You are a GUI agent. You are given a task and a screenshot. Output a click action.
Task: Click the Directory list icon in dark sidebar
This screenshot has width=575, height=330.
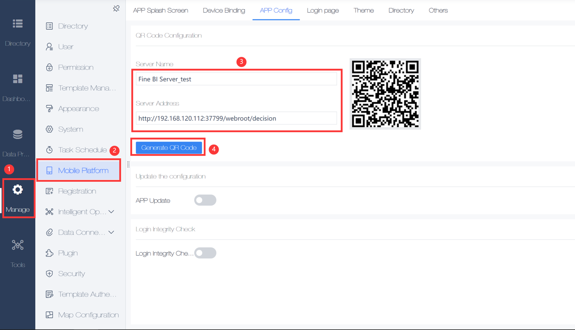point(18,23)
